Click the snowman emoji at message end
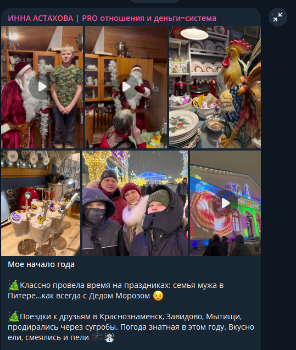 click(109, 337)
